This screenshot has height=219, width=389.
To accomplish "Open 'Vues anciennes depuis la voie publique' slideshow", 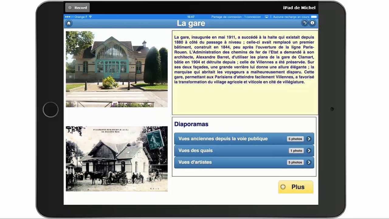I will [x=244, y=139].
